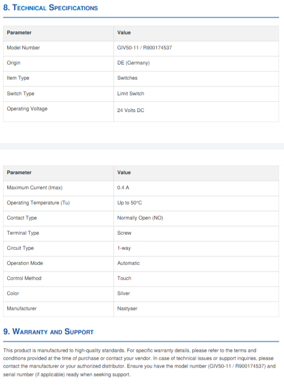This screenshot has height=386, width=284.
Task: Select the Silver color value
Action: [x=124, y=294]
